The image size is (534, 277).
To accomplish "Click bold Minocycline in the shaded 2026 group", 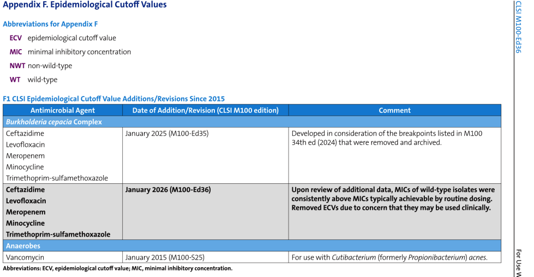I will [x=25, y=223].
